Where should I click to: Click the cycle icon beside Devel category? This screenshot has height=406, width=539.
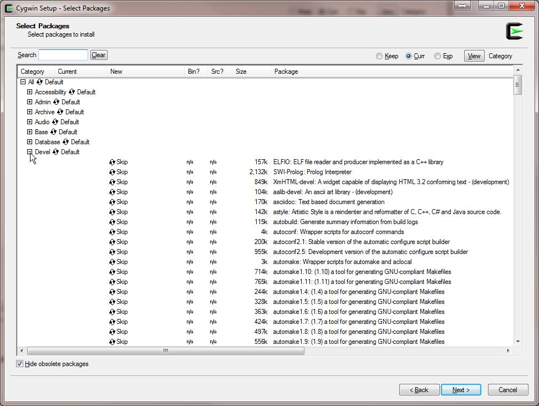55,152
